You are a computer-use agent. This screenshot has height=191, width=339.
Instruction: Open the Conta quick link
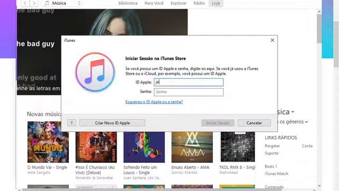pyautogui.click(x=307, y=146)
